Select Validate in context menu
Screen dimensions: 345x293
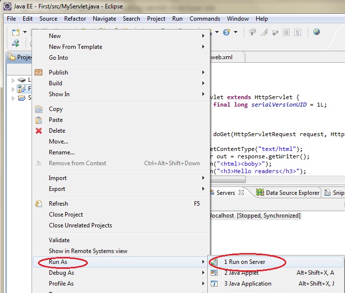pos(121,240)
